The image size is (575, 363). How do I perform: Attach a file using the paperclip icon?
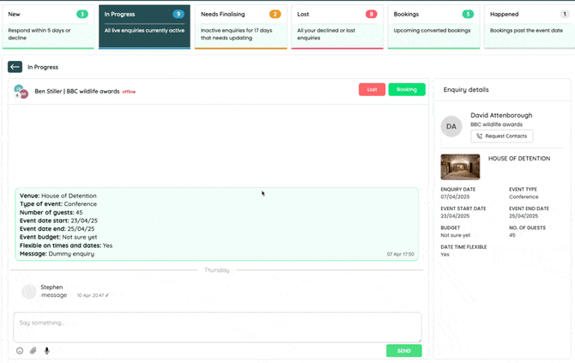(33, 350)
